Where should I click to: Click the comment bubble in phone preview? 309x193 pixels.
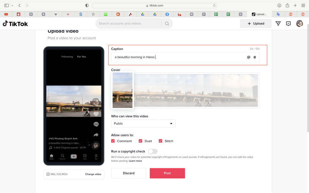pos(96,124)
